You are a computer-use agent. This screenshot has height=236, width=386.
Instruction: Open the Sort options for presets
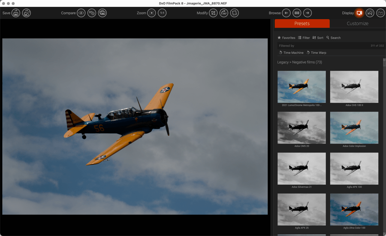pos(318,38)
